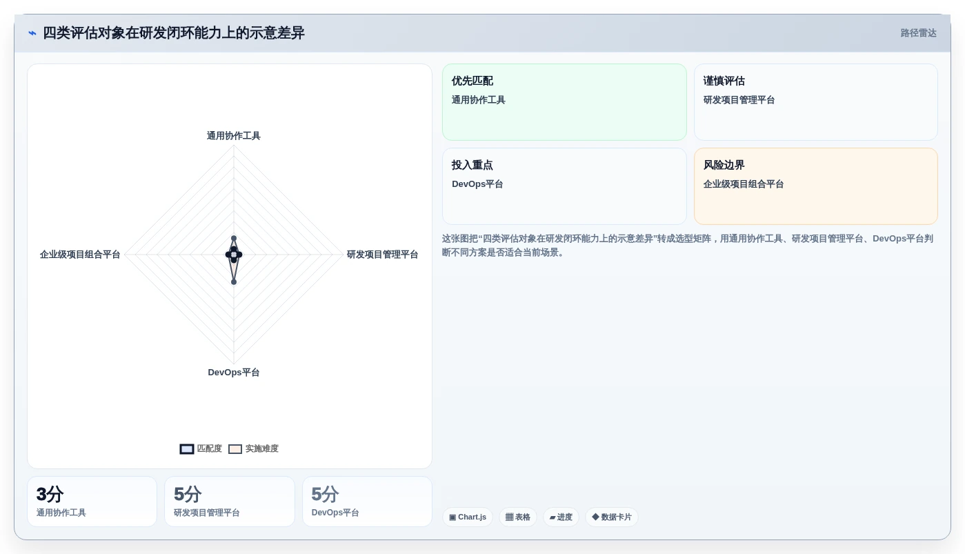Click DevOps平台 text in 投入重点 card
The height and width of the screenshot is (554, 965).
(x=477, y=184)
